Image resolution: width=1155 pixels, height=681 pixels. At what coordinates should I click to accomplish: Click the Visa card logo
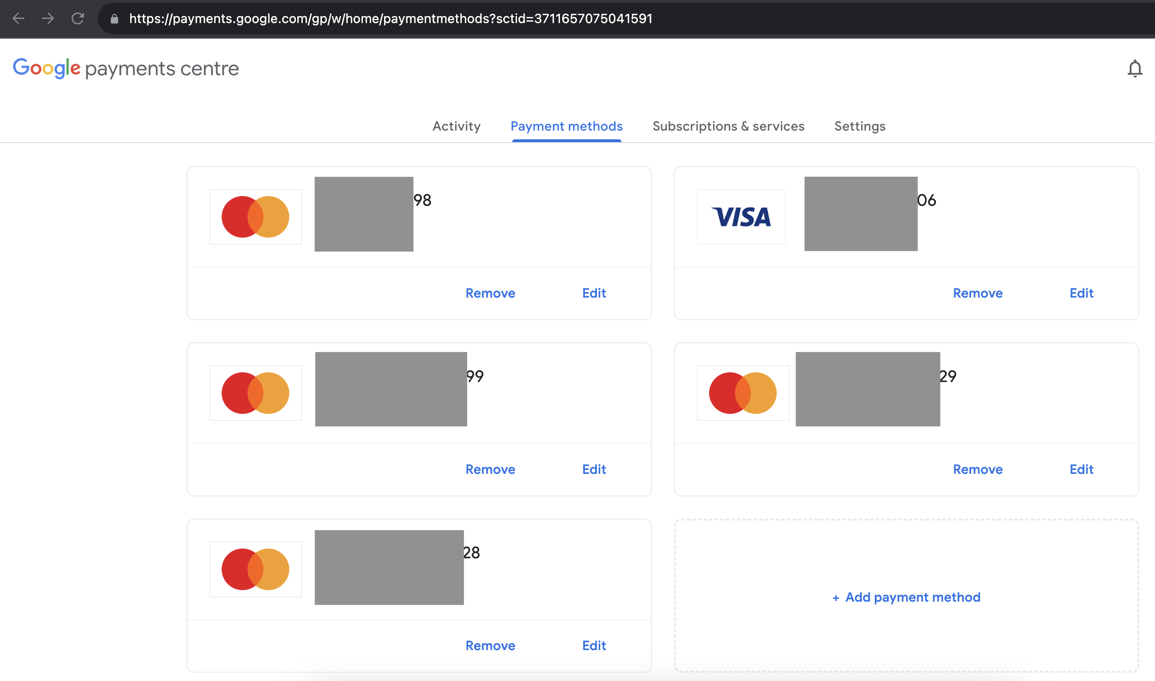point(740,217)
